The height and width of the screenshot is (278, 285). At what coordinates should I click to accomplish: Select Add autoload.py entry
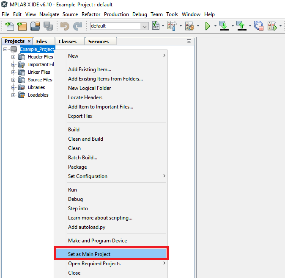point(111,227)
